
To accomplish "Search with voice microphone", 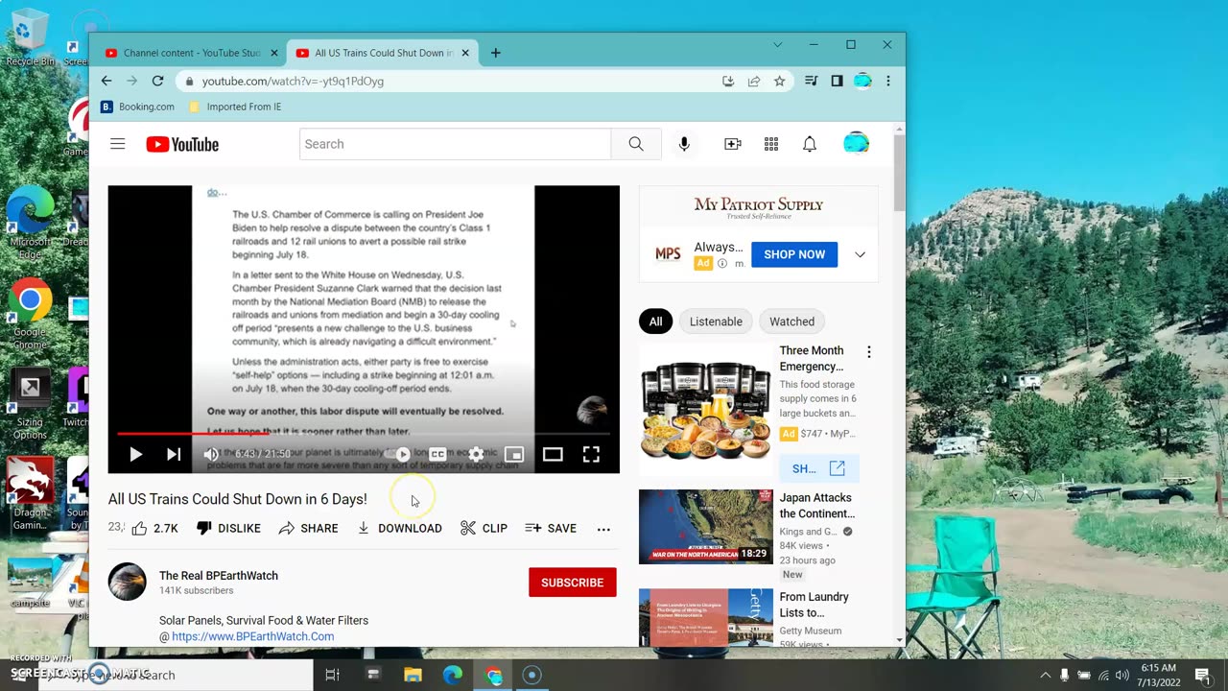I will click(x=684, y=144).
